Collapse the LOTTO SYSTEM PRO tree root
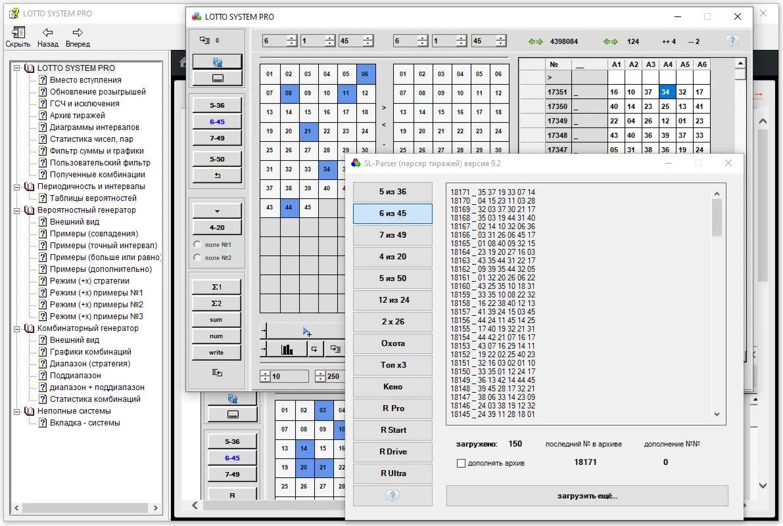The height and width of the screenshot is (526, 783). 17,68
